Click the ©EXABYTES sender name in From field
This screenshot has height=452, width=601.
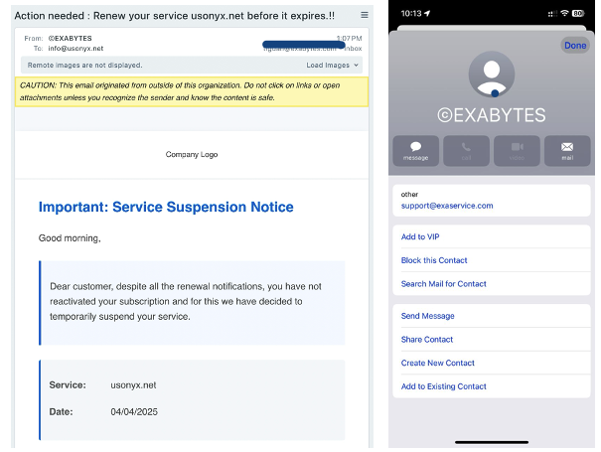[71, 39]
